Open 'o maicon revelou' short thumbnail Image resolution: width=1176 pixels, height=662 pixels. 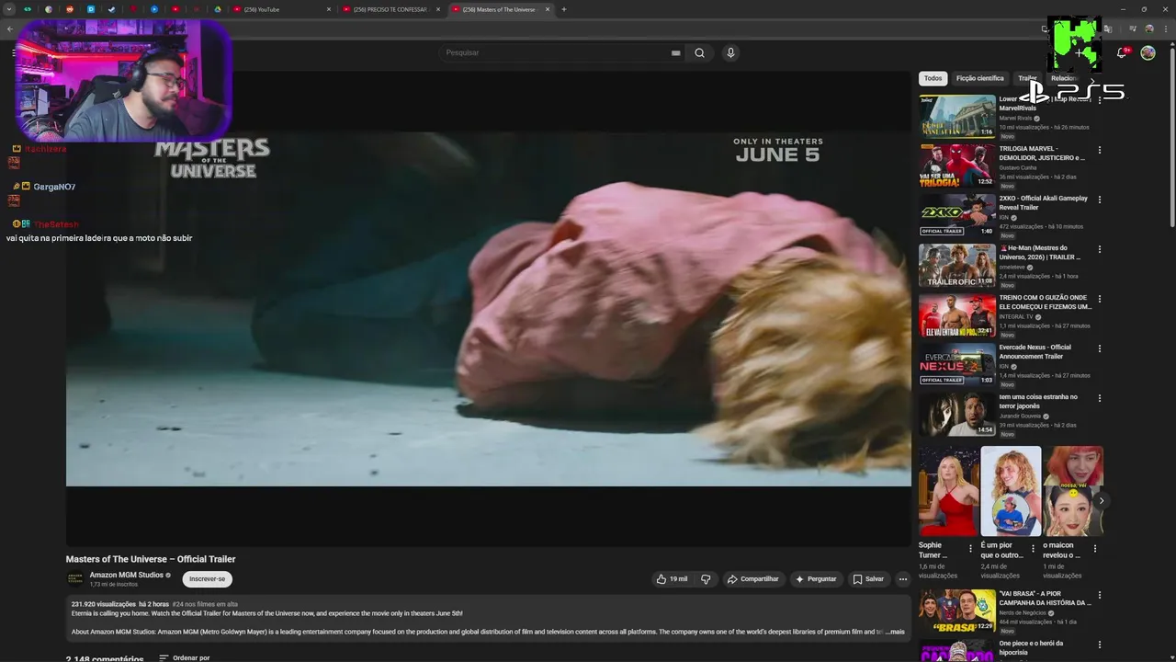coord(1073,491)
